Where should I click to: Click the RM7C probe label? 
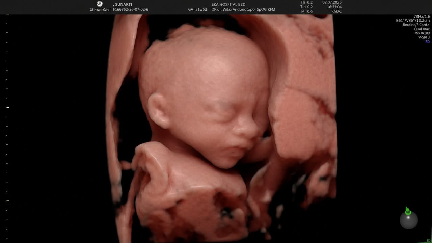coord(336,11)
